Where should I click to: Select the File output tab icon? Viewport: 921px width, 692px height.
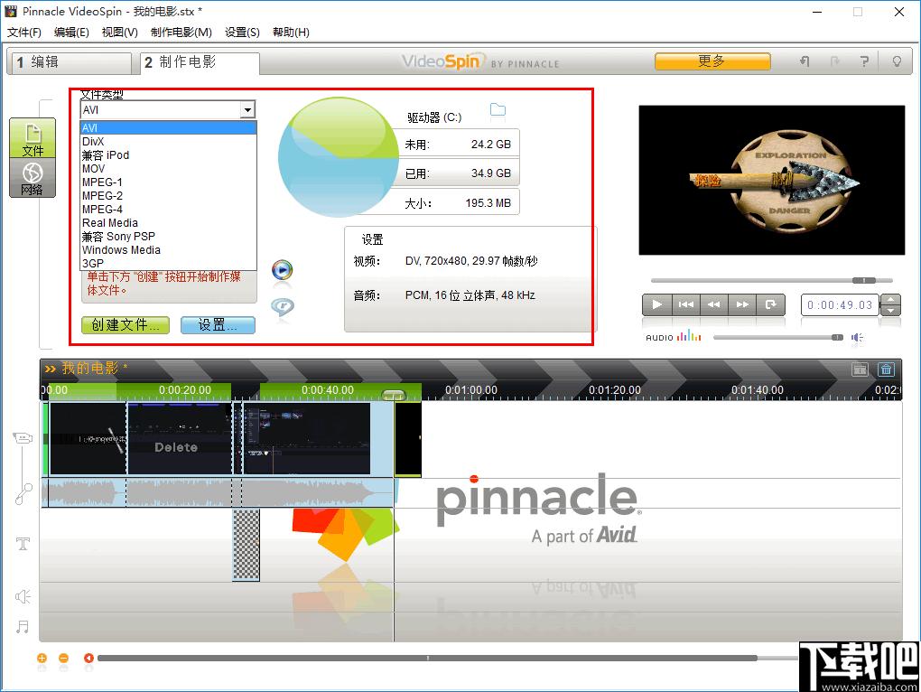[x=33, y=138]
